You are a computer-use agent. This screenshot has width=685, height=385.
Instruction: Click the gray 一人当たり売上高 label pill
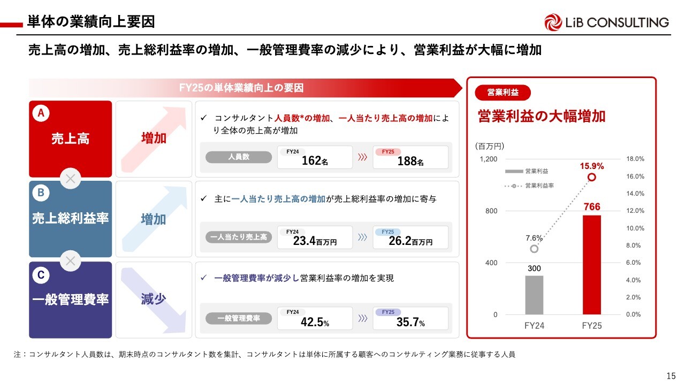(239, 237)
